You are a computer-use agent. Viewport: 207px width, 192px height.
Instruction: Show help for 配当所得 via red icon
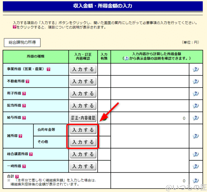[x=24, y=106]
